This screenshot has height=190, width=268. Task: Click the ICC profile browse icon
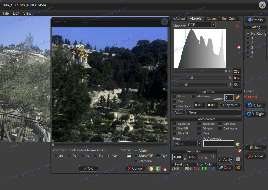coord(238,144)
